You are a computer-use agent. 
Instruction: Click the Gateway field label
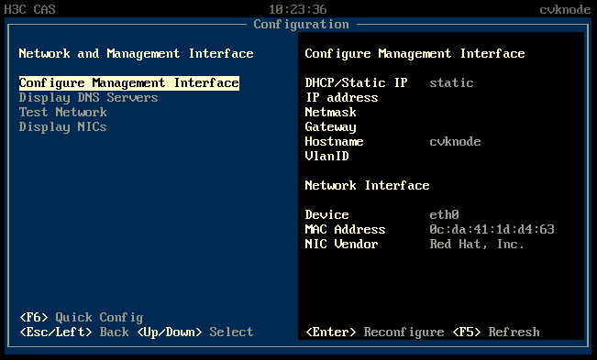330,127
